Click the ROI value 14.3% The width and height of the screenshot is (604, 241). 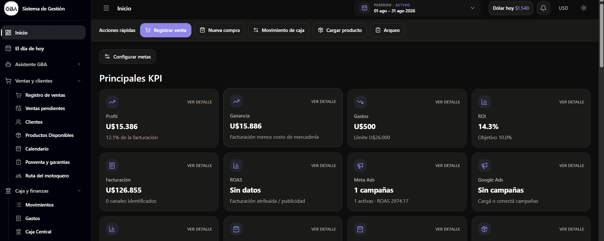click(488, 127)
